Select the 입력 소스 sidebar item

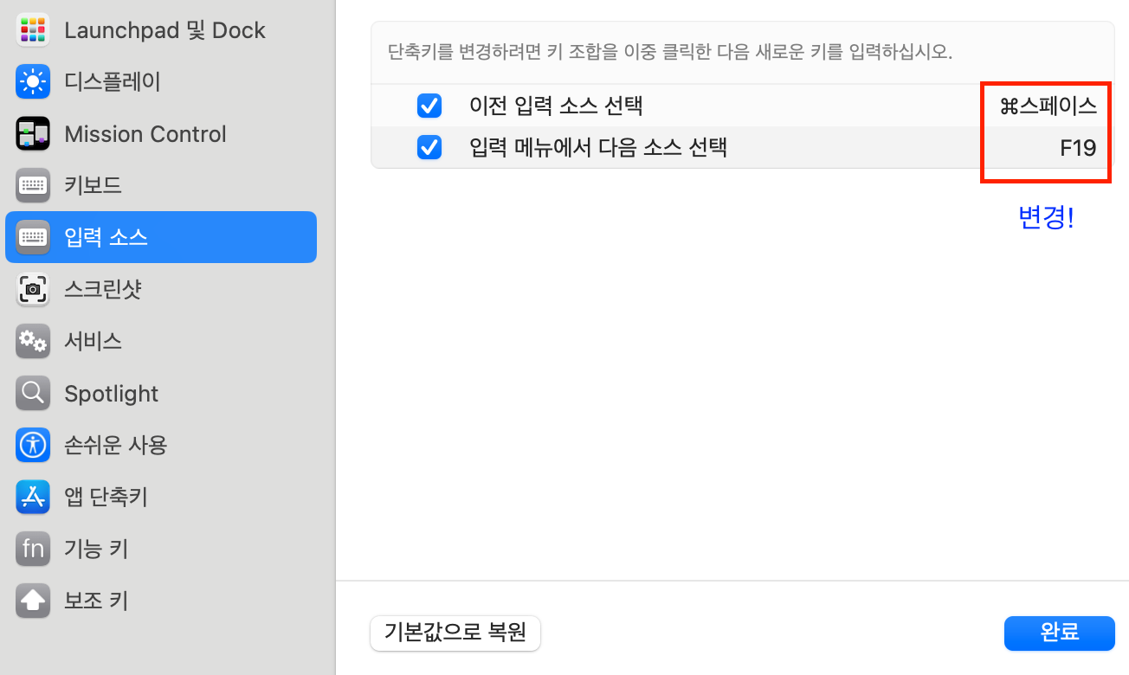click(x=161, y=237)
